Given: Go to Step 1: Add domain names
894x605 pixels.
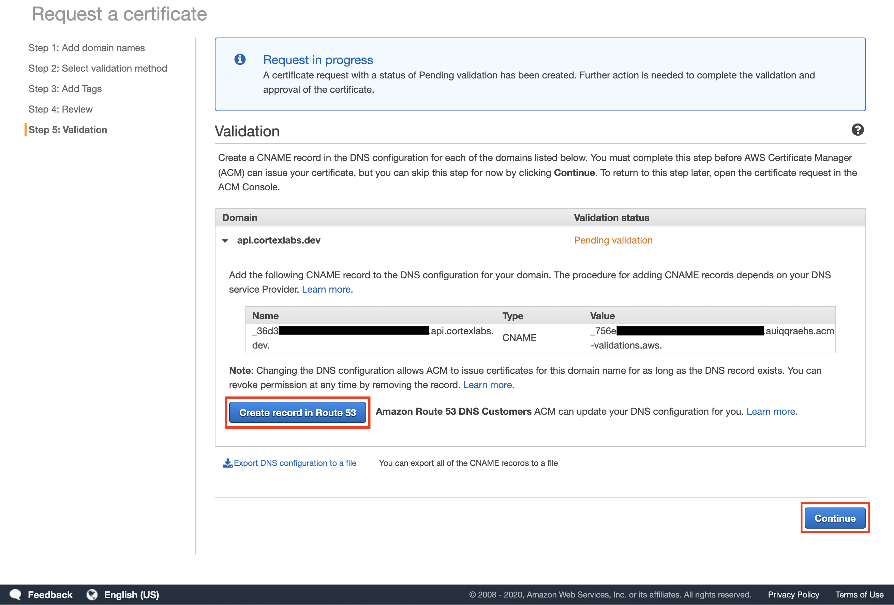Looking at the screenshot, I should click(87, 48).
